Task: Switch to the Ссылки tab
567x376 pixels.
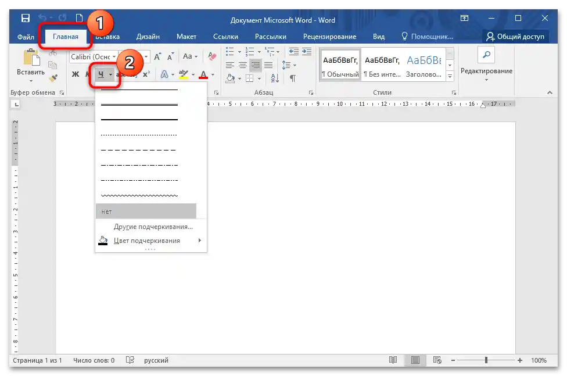Action: 225,37
